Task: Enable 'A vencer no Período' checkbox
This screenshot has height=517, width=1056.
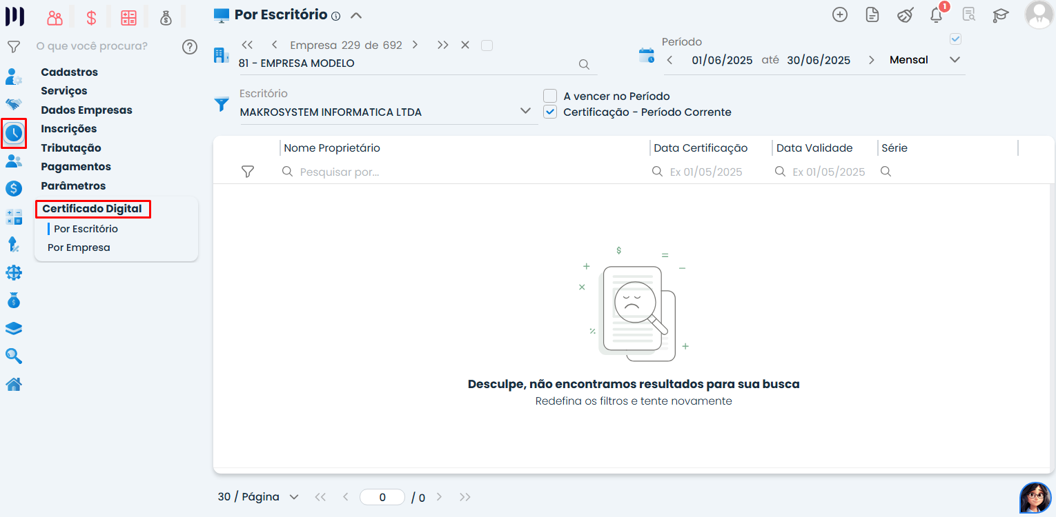Action: coord(550,97)
